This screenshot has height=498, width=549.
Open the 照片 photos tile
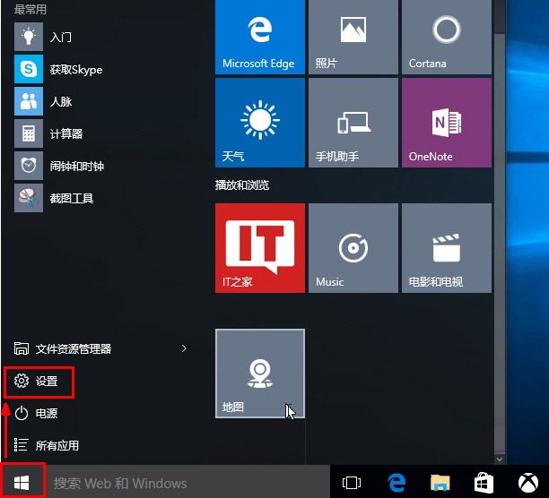pos(353,37)
